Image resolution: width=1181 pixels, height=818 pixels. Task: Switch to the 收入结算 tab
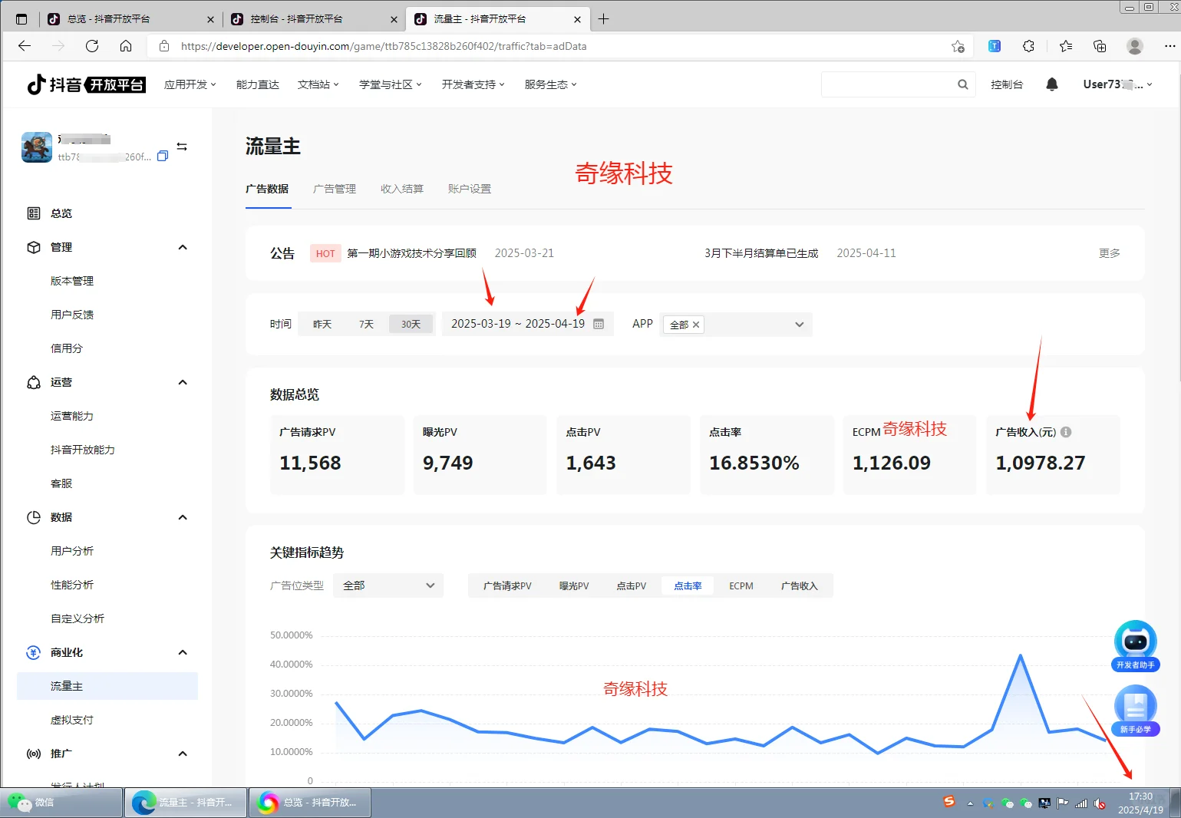pos(401,188)
